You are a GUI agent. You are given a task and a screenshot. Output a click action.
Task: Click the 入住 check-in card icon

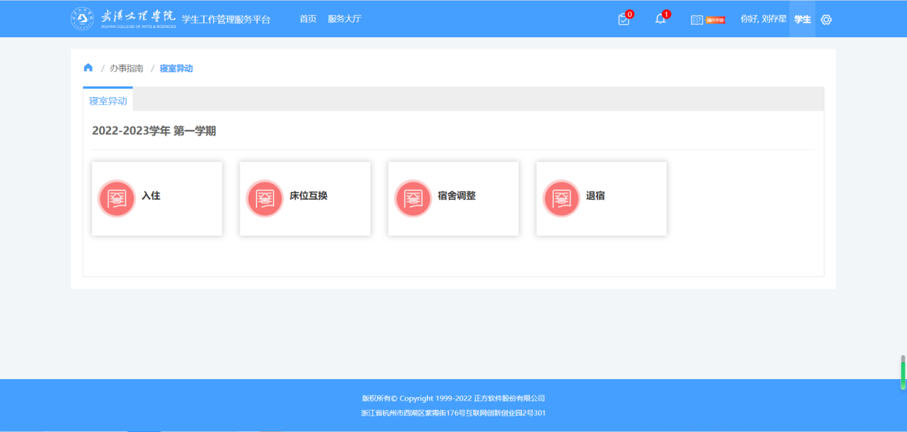pyautogui.click(x=117, y=199)
